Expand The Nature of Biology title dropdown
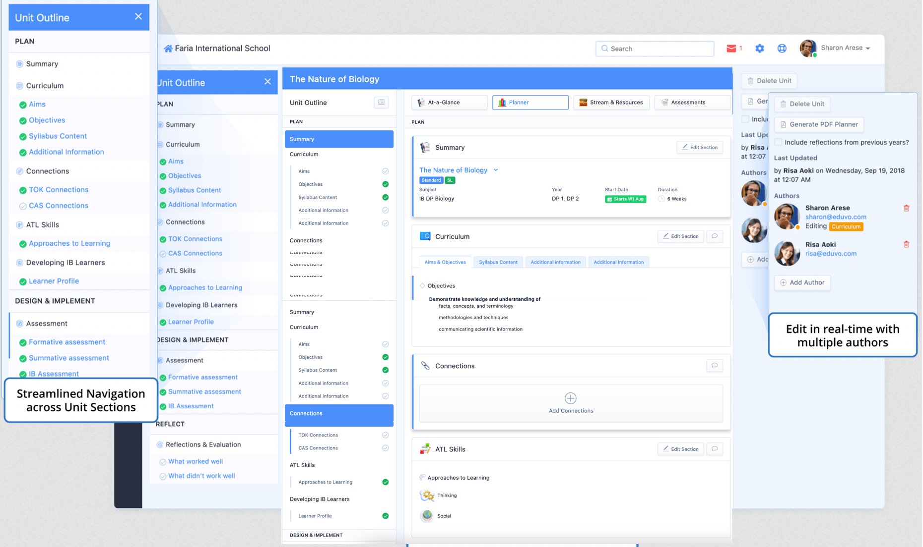Screen dimensions: 923x547 coord(495,170)
